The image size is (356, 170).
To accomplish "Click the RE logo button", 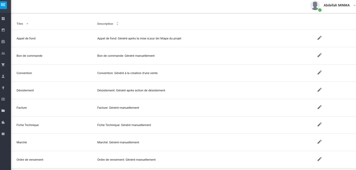I will 3,5.
